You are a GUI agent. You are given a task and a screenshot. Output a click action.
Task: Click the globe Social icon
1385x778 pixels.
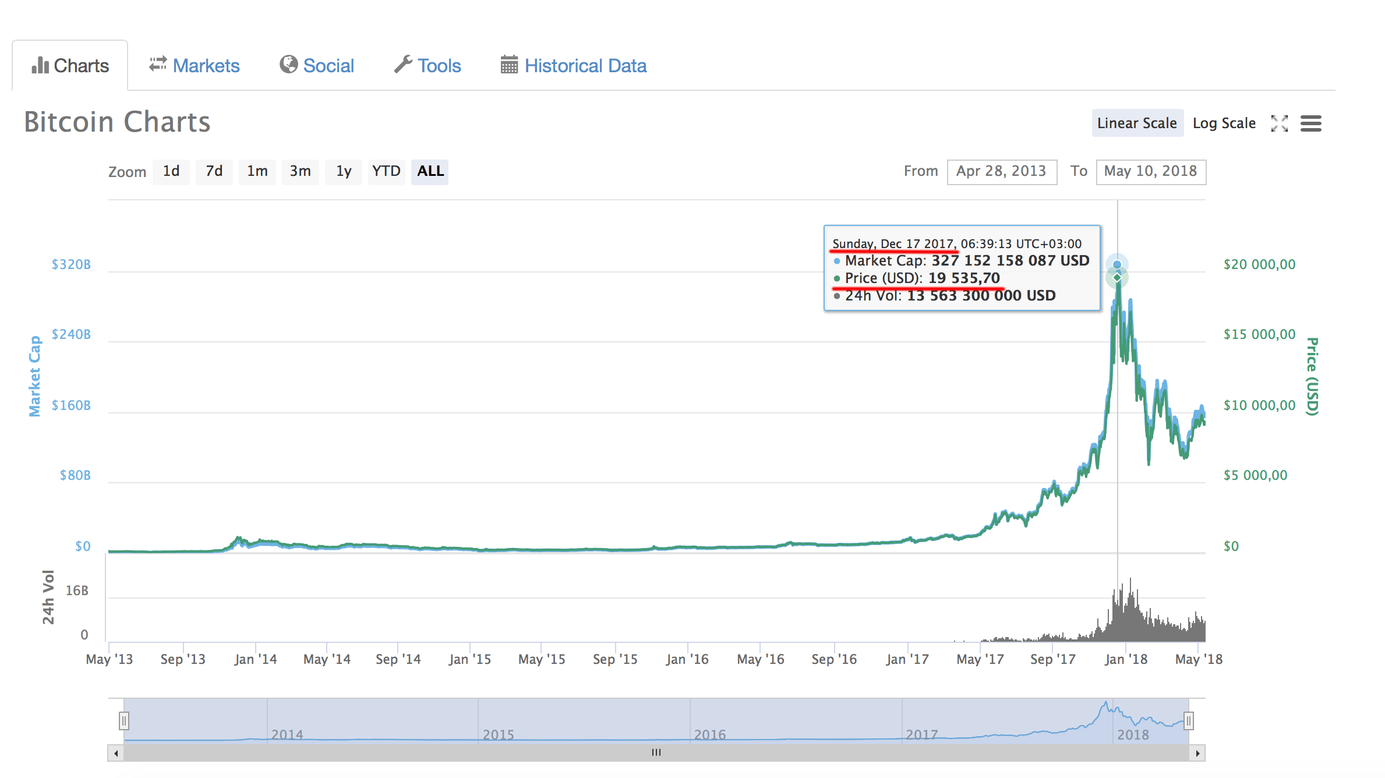[288, 65]
